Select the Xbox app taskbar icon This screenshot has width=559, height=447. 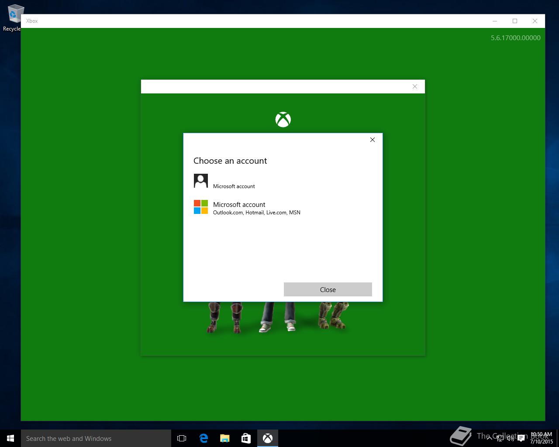click(268, 438)
